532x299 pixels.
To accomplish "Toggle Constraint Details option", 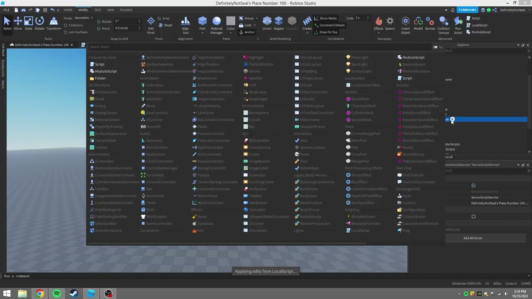I will coord(330,25).
